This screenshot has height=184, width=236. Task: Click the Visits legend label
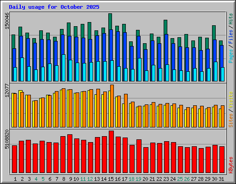pyautogui.click(x=231, y=100)
